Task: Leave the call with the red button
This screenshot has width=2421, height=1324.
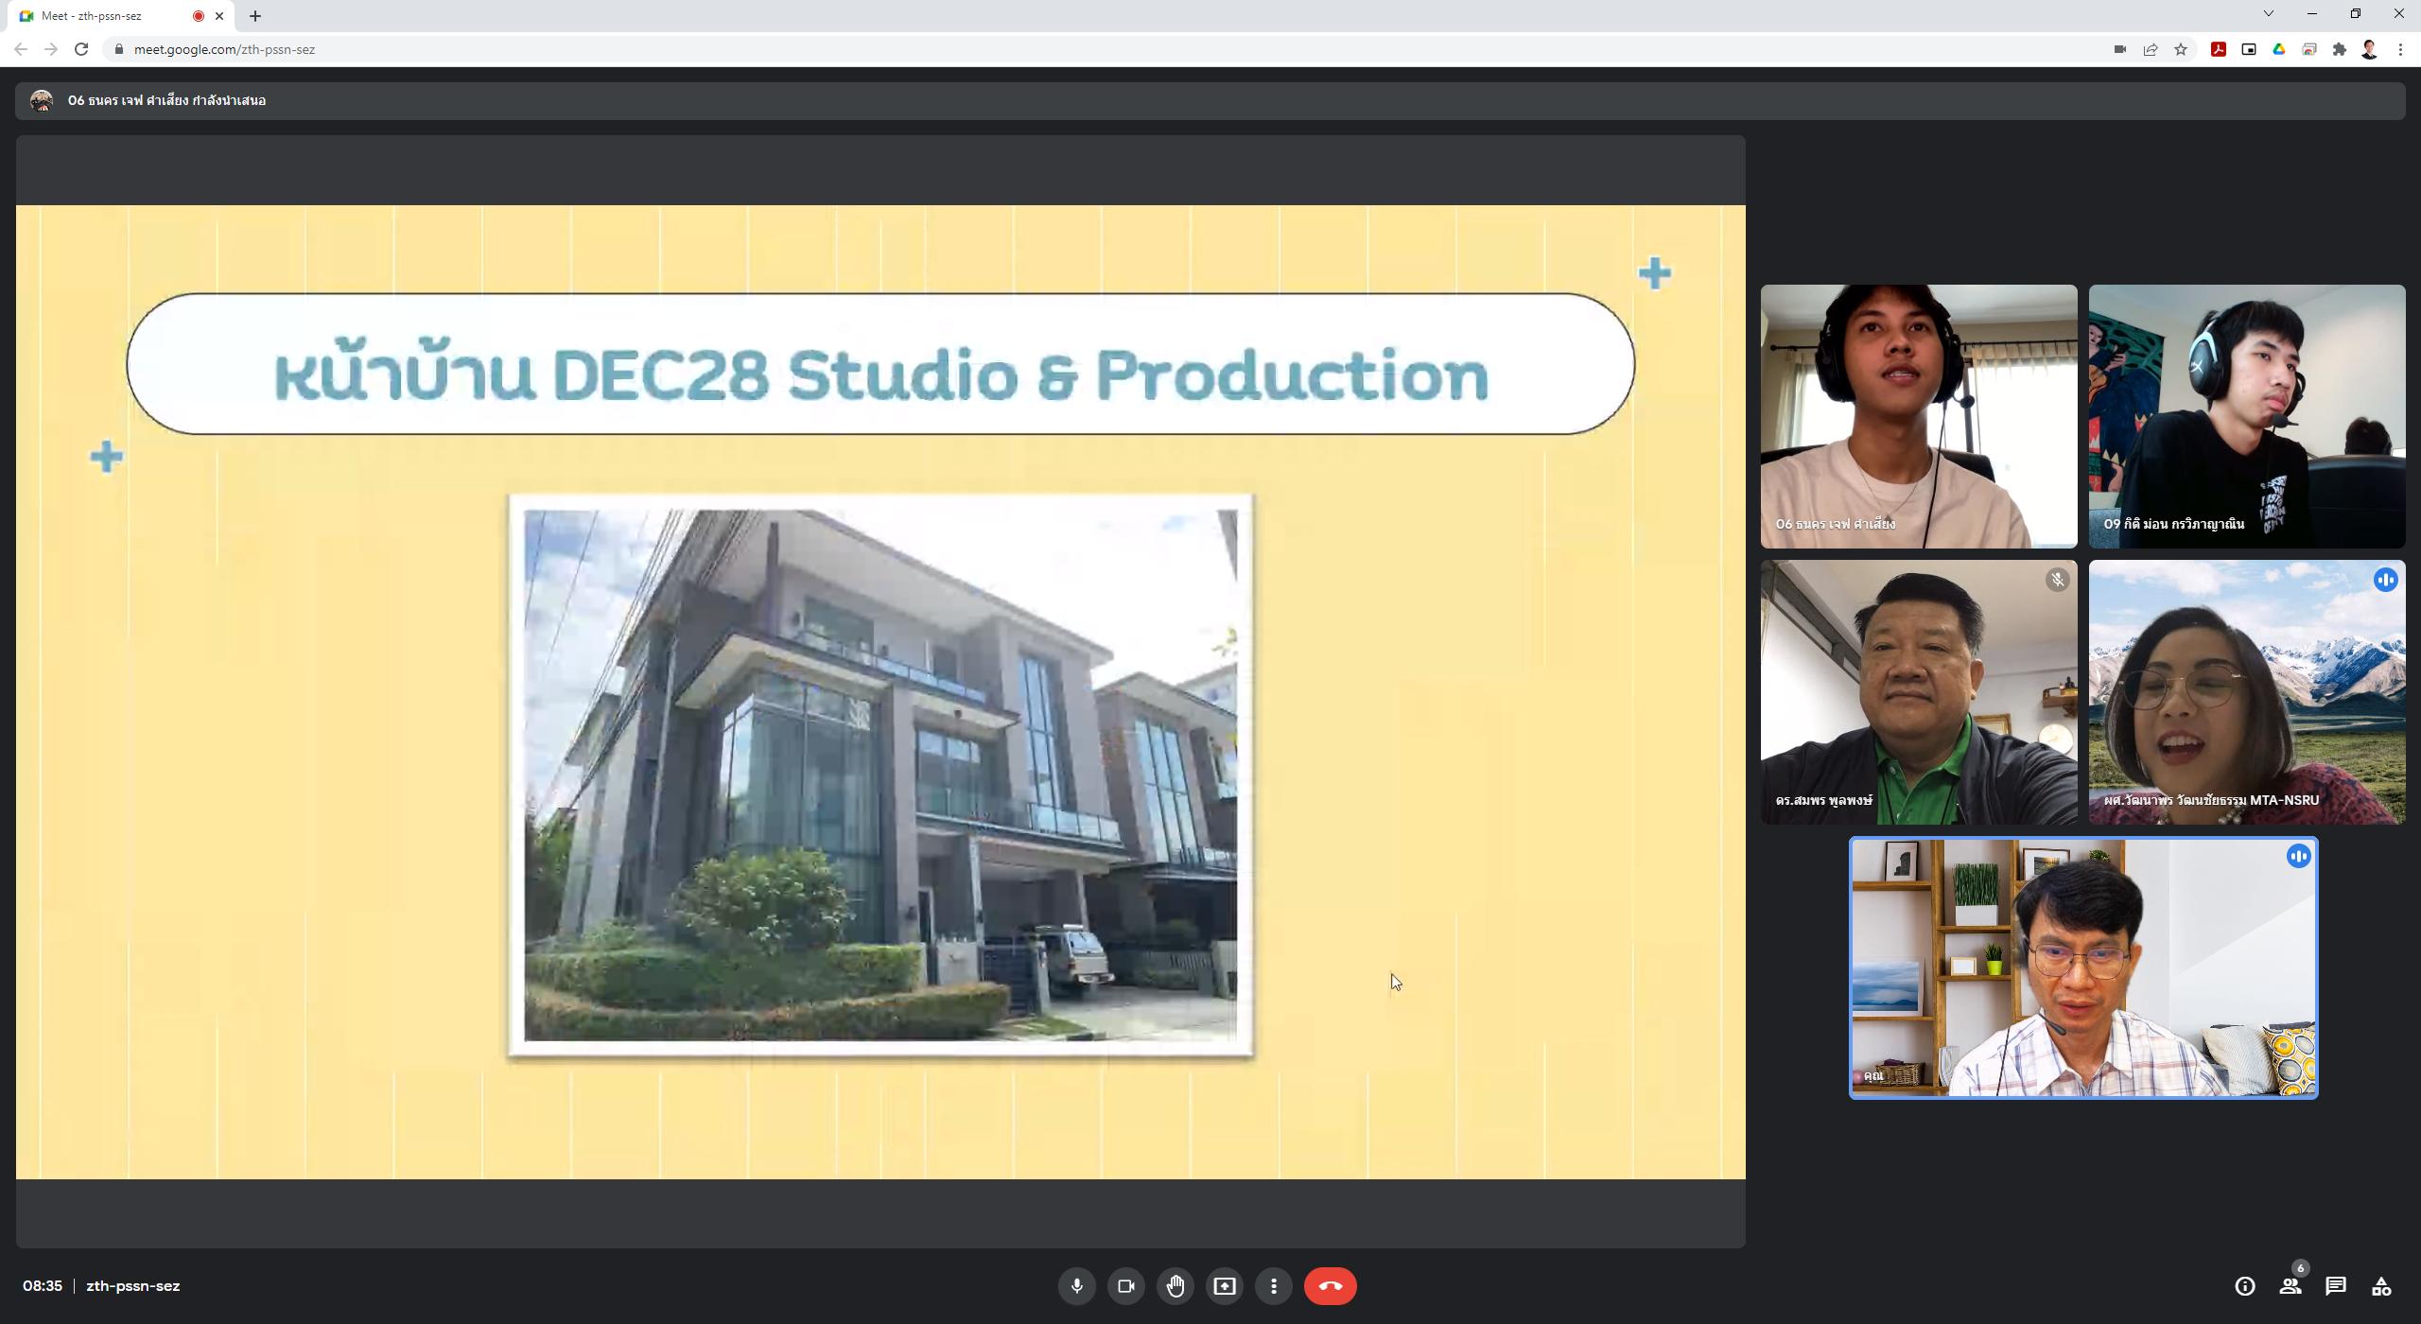Action: [1330, 1286]
